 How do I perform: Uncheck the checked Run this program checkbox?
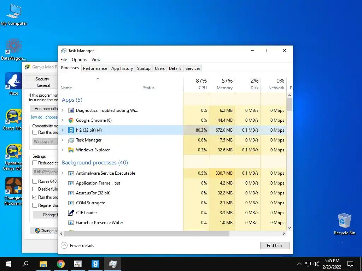[35, 197]
